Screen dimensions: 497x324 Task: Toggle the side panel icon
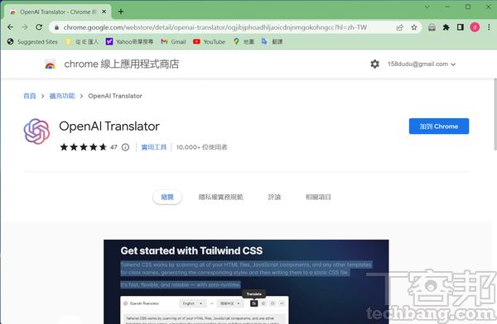(461, 27)
